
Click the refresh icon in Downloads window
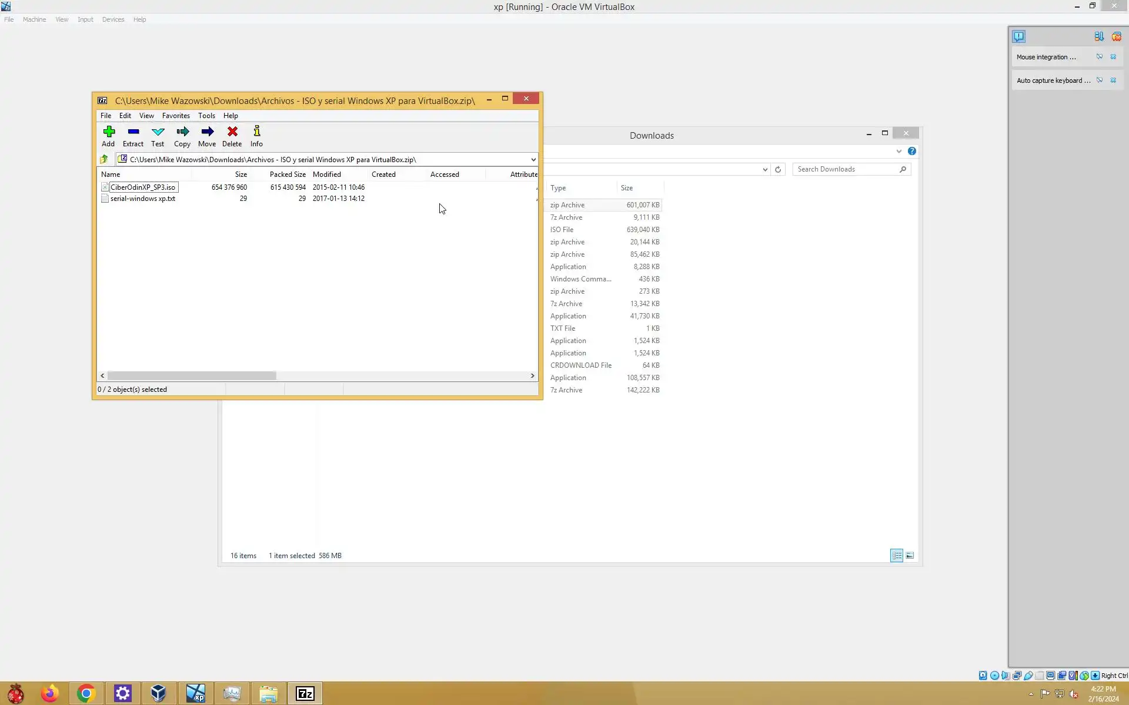tap(778, 169)
